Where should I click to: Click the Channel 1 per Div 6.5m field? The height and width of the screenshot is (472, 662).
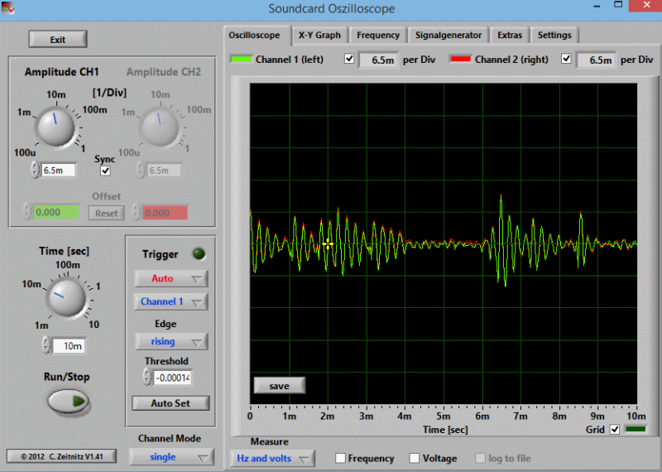tap(379, 60)
